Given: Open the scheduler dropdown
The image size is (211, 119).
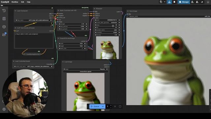Looking at the screenshot, I should (x=107, y=32).
